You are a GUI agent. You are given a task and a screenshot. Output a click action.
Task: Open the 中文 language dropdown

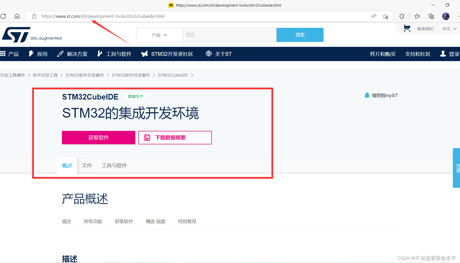pyautogui.click(x=449, y=29)
